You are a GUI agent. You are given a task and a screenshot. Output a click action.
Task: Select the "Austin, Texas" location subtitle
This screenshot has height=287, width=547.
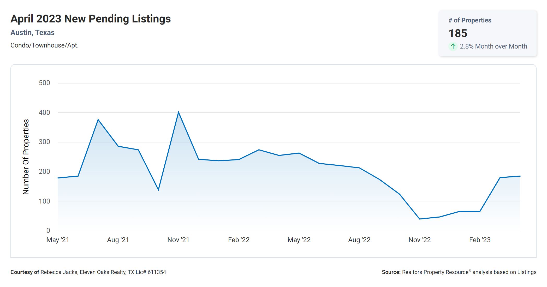[x=32, y=33]
